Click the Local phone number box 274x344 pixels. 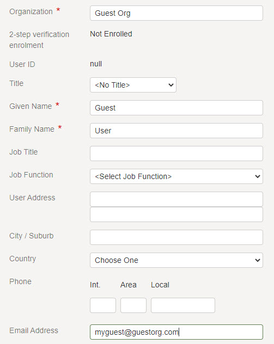point(183,305)
